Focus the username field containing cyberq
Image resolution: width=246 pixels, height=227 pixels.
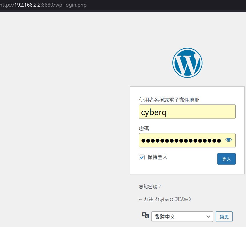(x=187, y=112)
